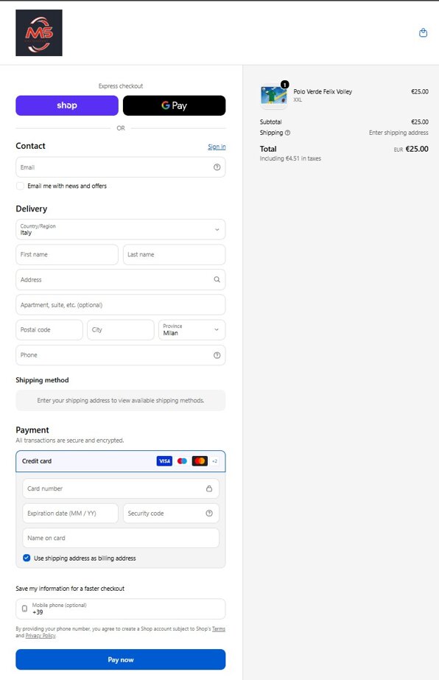Focus the Last name field

coord(174,255)
